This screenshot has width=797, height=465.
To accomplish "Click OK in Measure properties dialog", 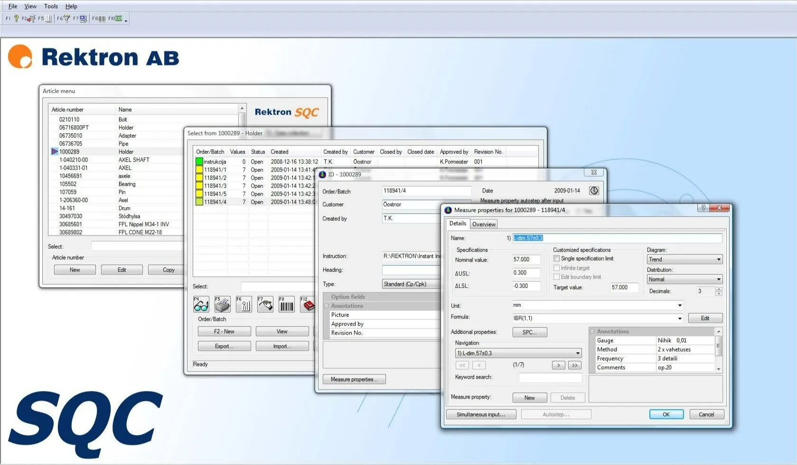I will coord(666,414).
